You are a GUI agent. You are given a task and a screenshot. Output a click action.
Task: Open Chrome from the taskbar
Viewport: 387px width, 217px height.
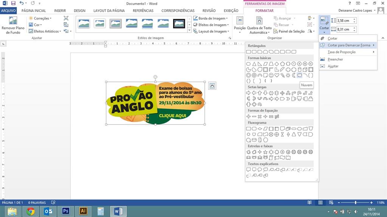coord(31,211)
